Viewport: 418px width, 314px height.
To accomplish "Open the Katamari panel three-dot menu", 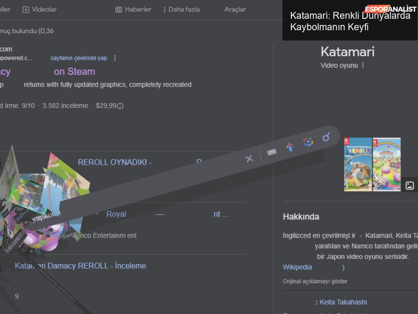I will point(363,65).
